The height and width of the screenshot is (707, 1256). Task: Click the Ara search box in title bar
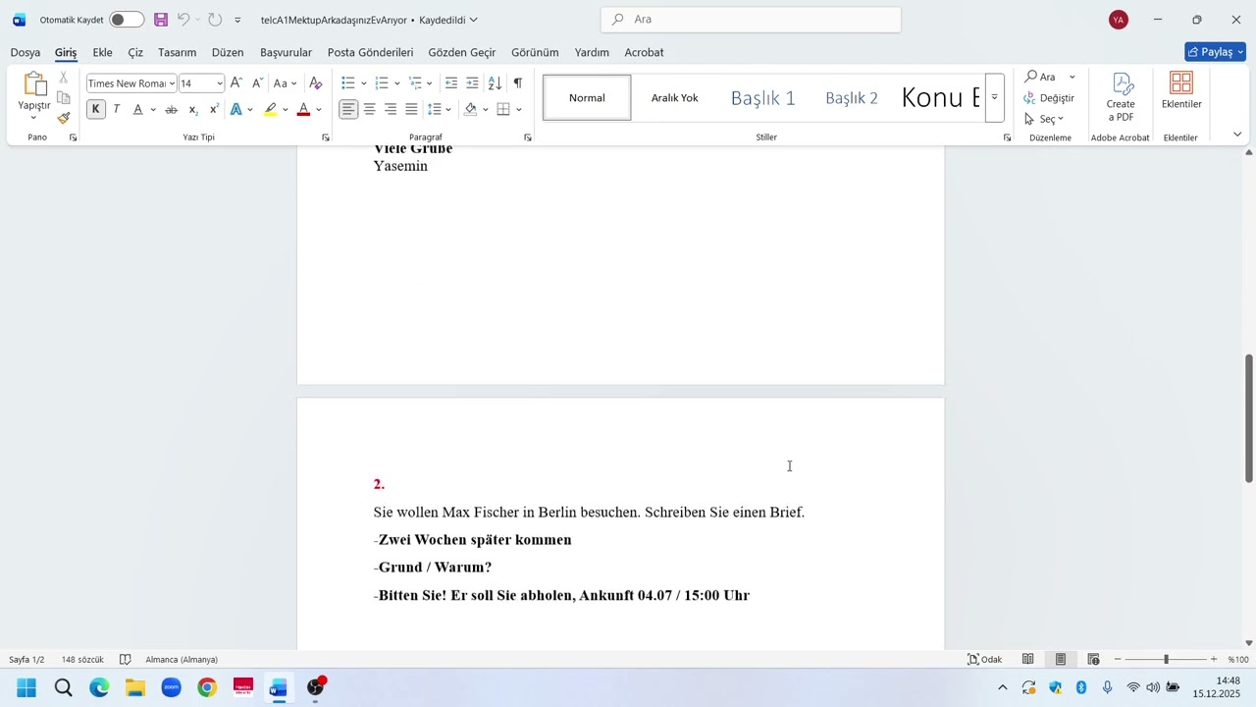pos(751,20)
